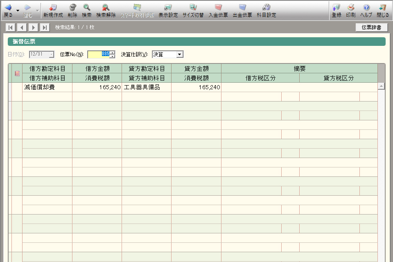The image size is (393, 262).
Task: Click the 借方金額 column header
Action: [97, 68]
